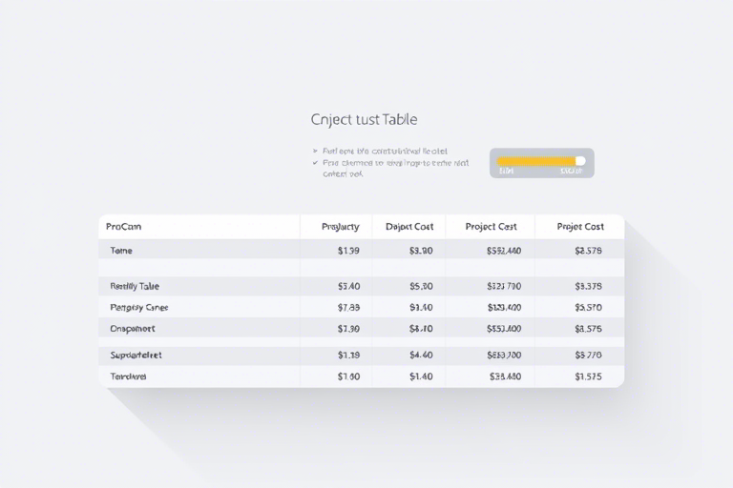Click the "$5.570" cell in Pargaty Canee row
The height and width of the screenshot is (488, 733).
click(588, 307)
